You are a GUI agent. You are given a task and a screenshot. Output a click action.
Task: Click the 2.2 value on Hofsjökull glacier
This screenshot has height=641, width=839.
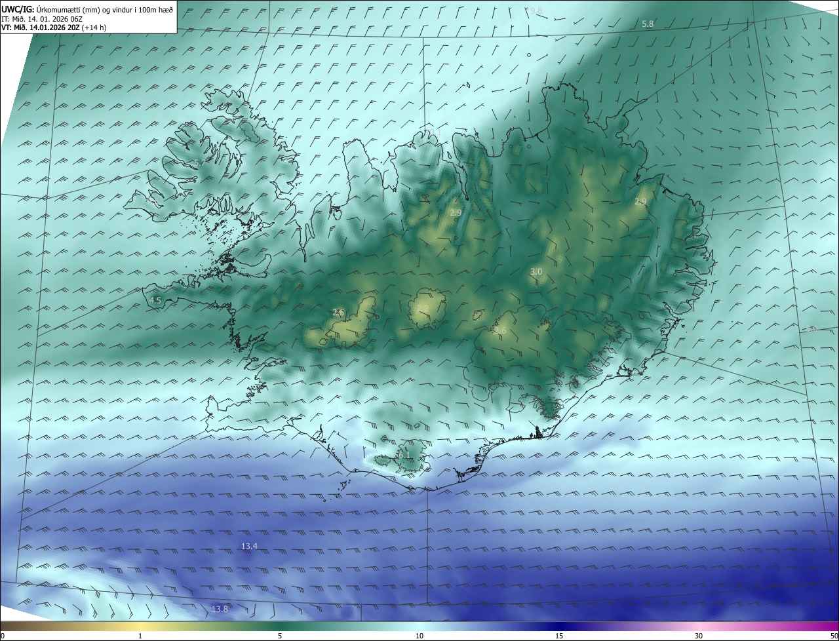point(423,308)
